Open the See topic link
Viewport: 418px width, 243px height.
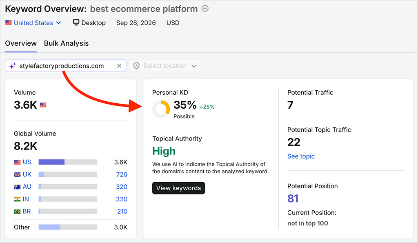(301, 156)
